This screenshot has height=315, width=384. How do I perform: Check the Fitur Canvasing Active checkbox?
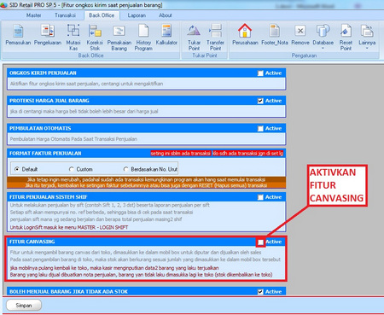[x=260, y=242]
